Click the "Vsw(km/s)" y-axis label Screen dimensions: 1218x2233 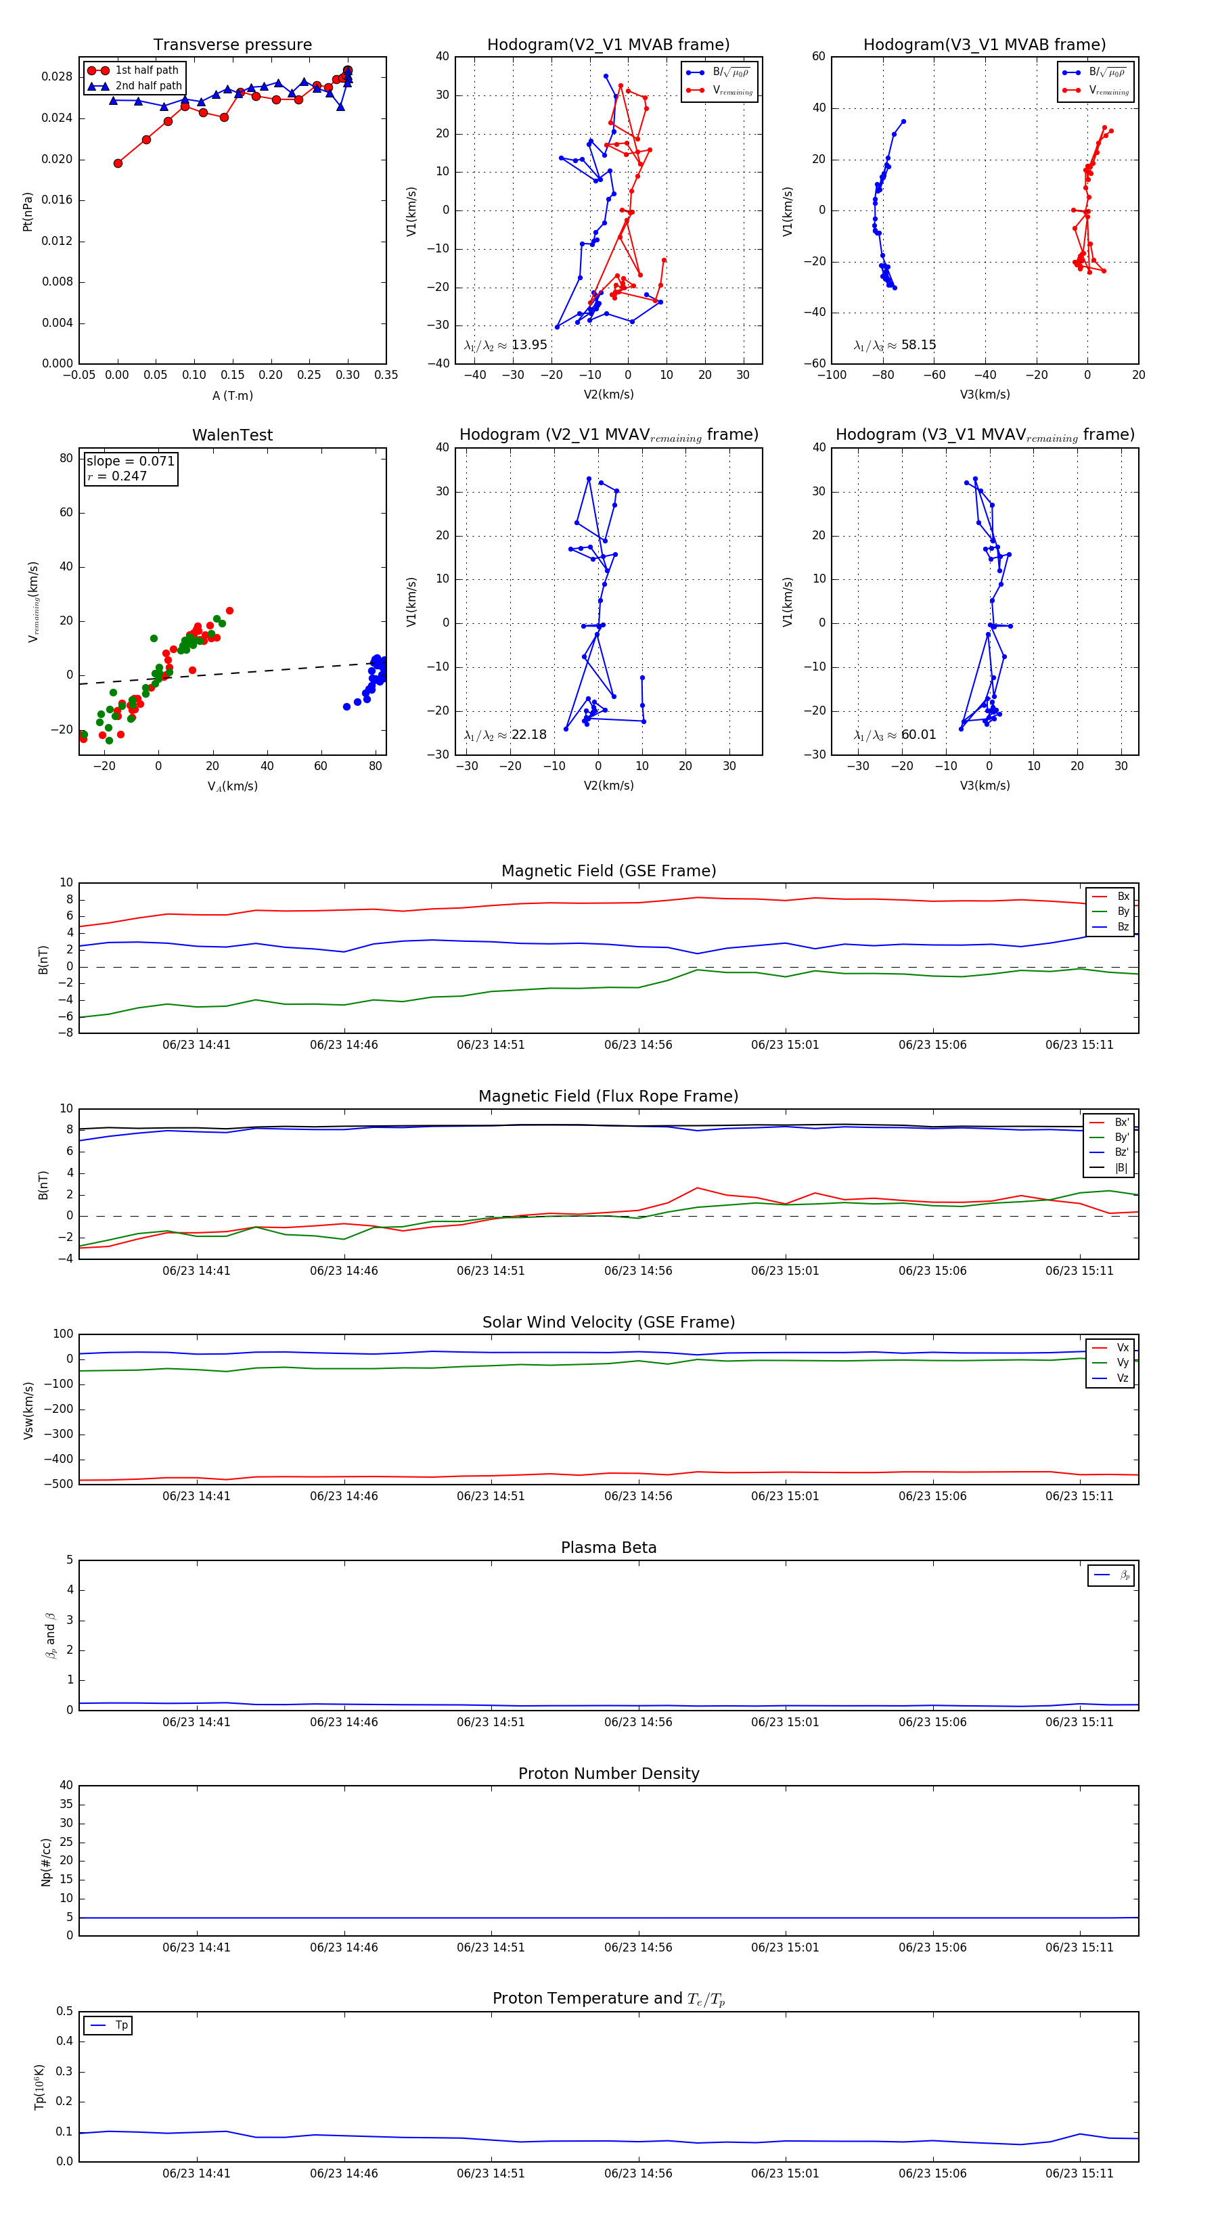click(x=28, y=1410)
